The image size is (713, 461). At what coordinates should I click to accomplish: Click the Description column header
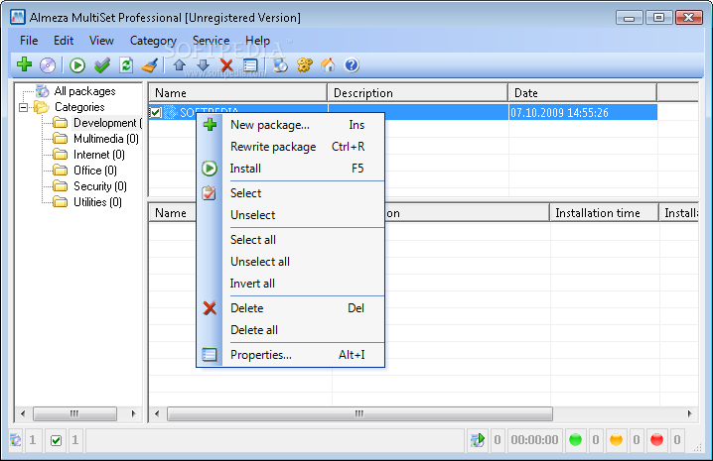click(x=417, y=93)
